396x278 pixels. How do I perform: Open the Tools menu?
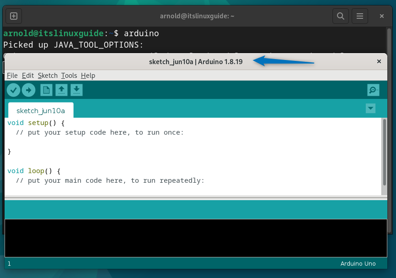[x=69, y=75]
